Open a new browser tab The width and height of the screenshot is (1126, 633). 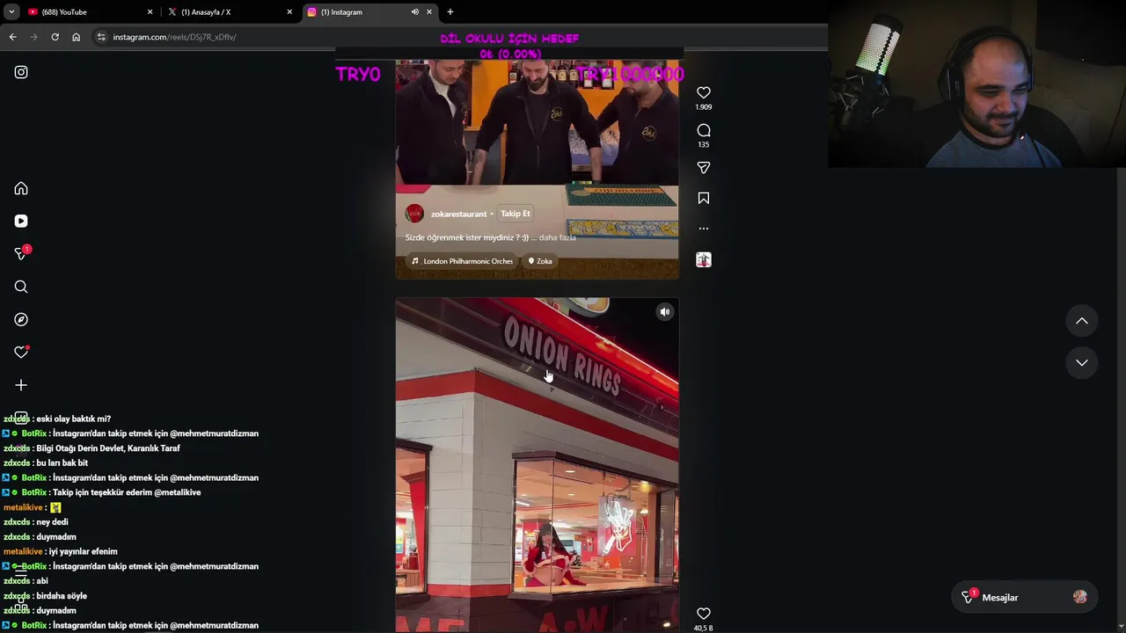point(450,12)
